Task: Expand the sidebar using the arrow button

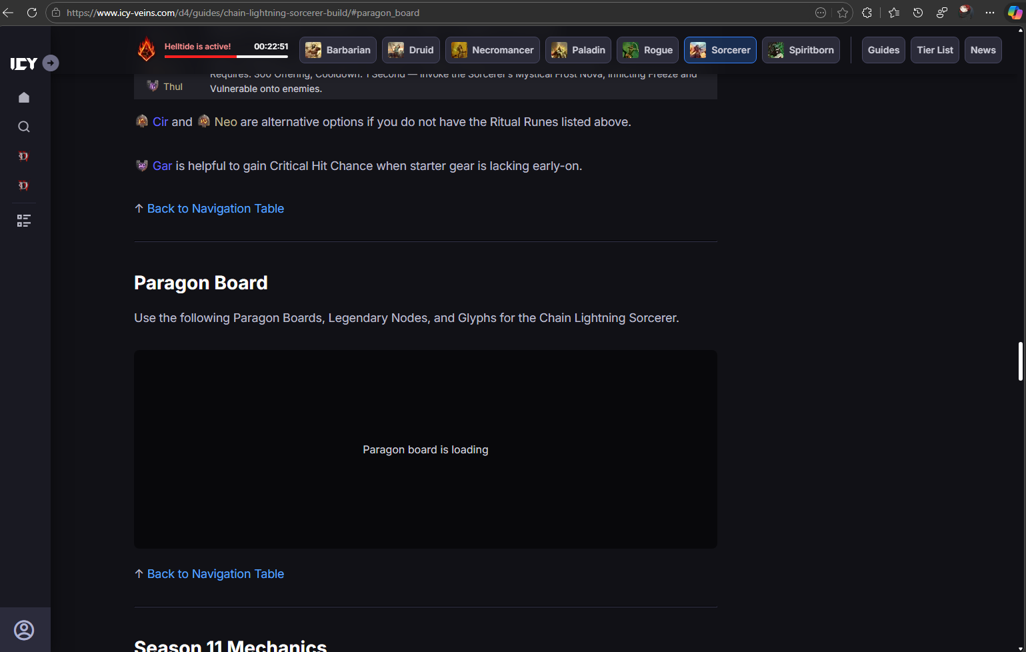Action: [51, 63]
